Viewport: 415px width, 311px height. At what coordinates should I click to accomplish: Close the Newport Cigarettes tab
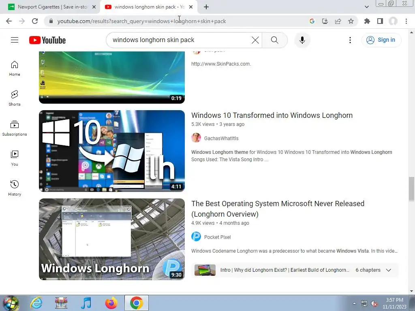[x=94, y=7]
